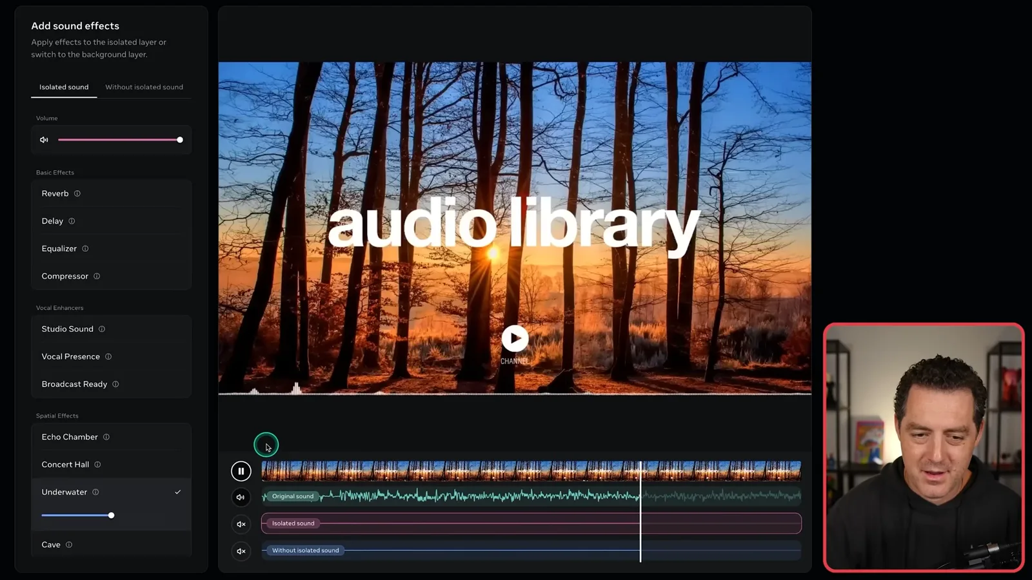Select the Original sound waveform track

[x=531, y=496]
